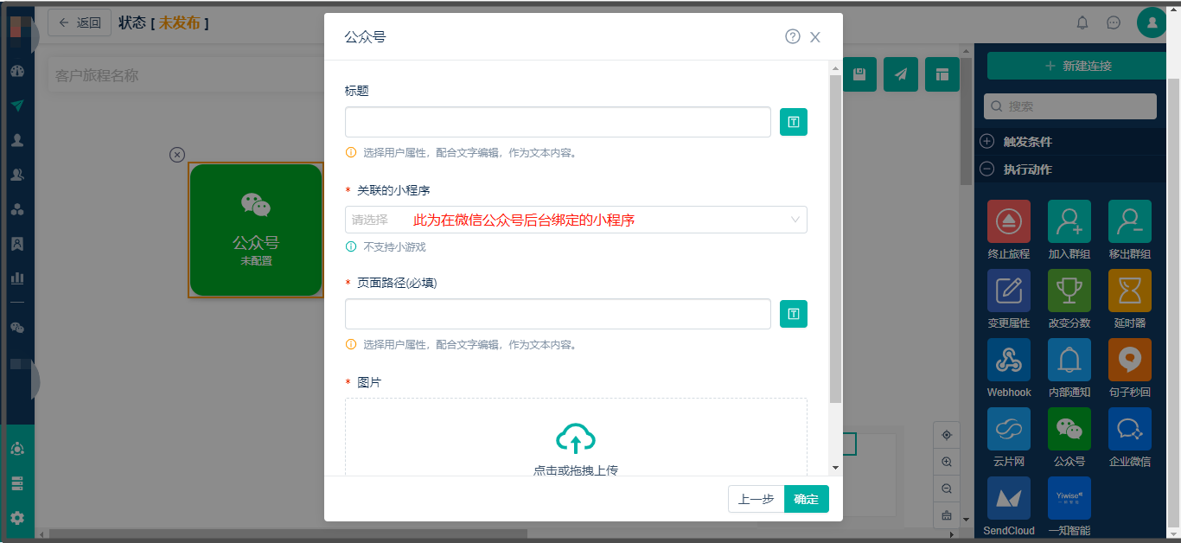The width and height of the screenshot is (1181, 543).
Task: Click the 页面路径 input field
Action: coord(558,314)
